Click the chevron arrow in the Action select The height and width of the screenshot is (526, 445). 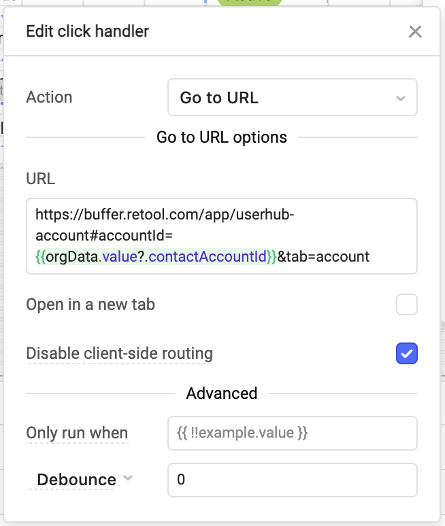[400, 98]
